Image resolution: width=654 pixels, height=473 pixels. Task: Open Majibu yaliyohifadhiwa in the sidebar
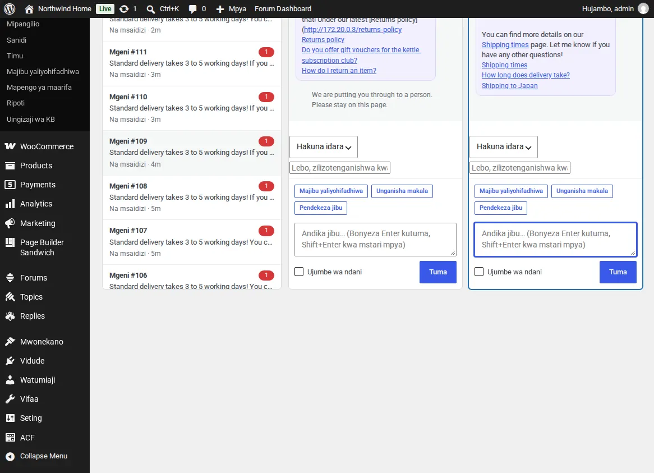pyautogui.click(x=43, y=72)
